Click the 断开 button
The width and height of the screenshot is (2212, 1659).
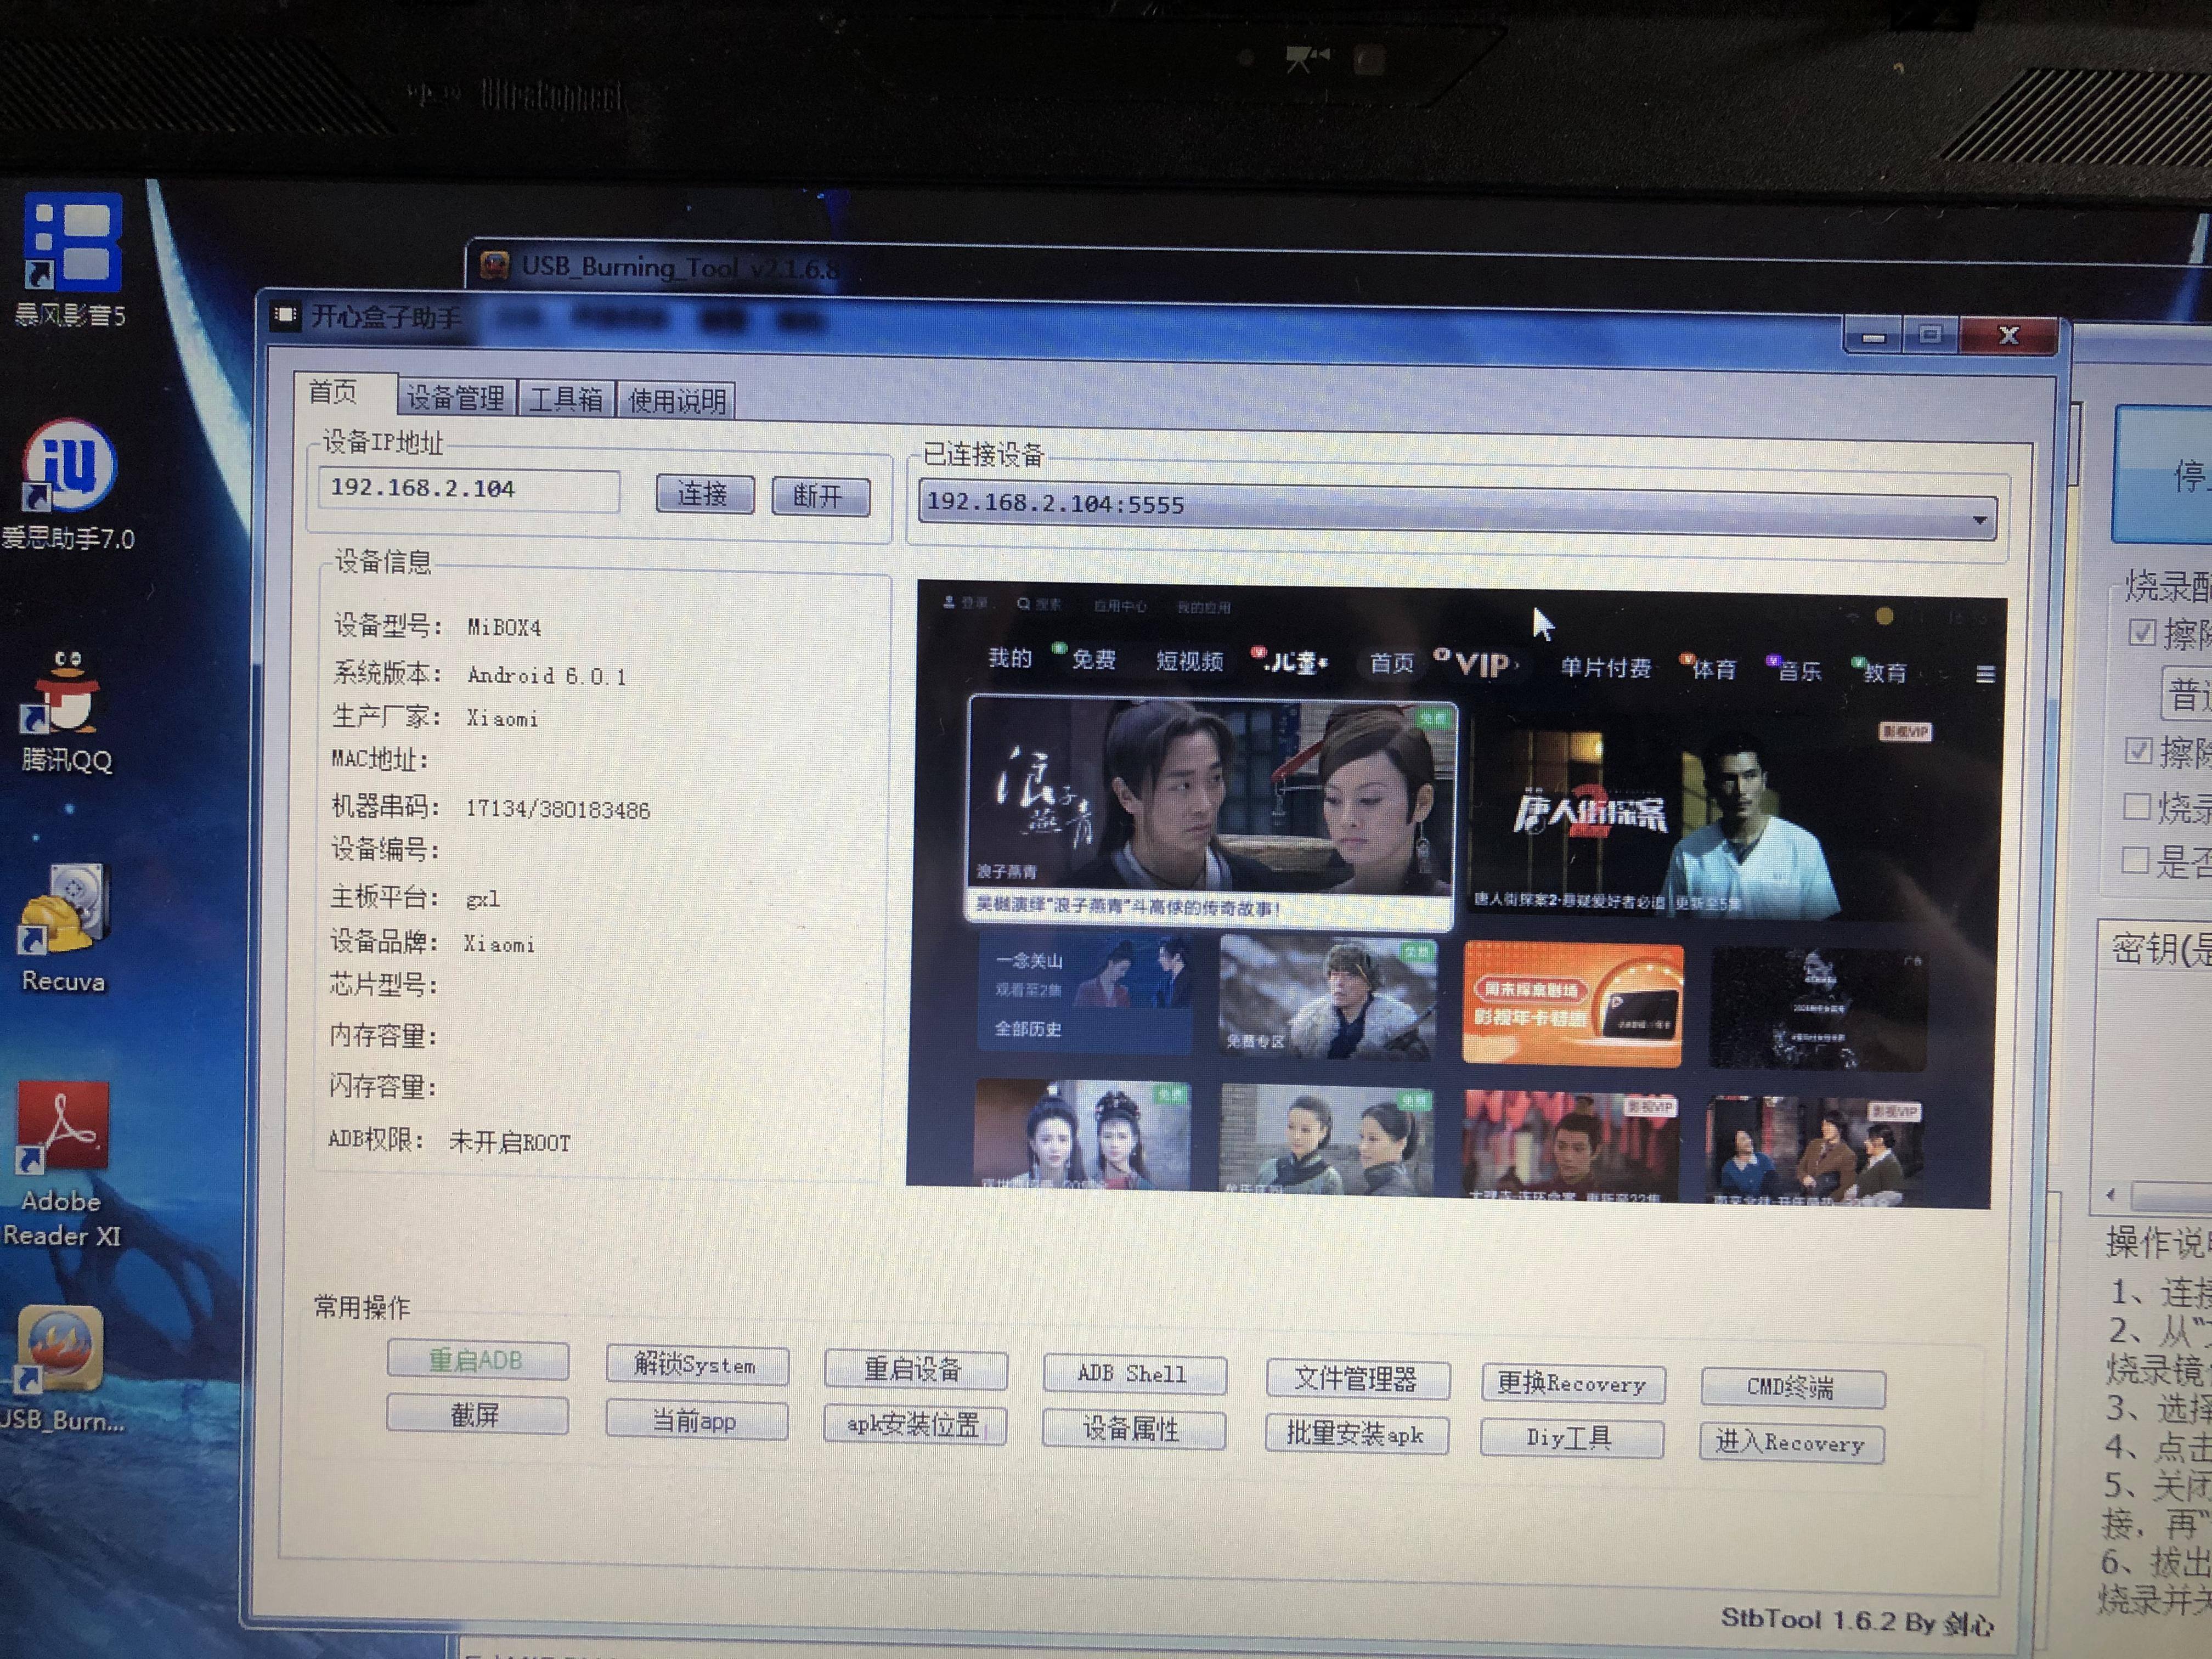click(x=821, y=496)
